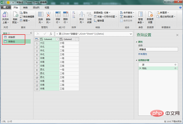
Task: Click the Remove Rows (删除行) icon
Action: [x=66, y=14]
